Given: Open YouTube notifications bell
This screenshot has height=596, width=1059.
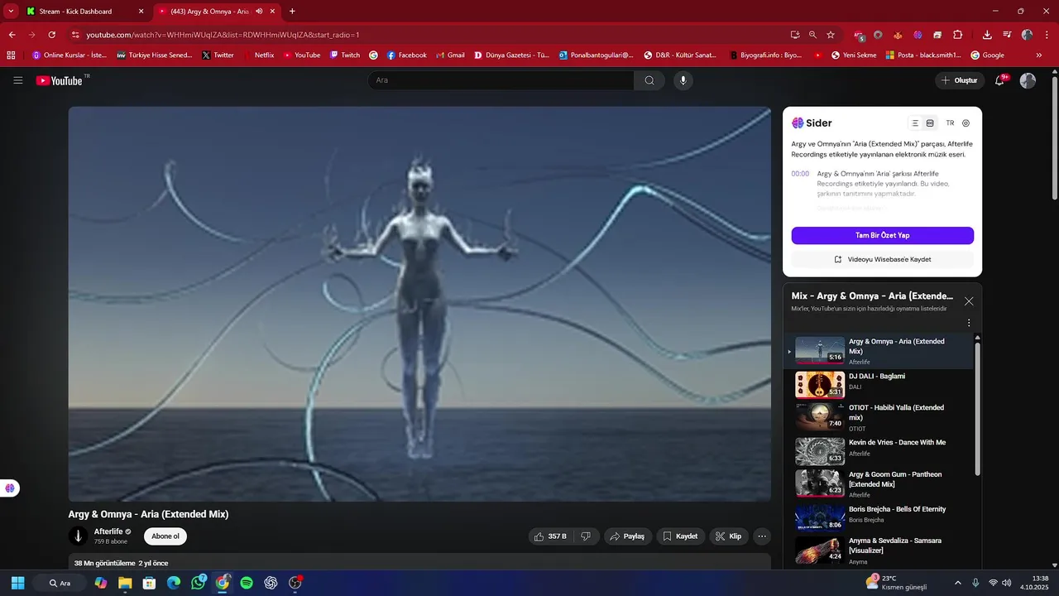Looking at the screenshot, I should (x=1000, y=80).
